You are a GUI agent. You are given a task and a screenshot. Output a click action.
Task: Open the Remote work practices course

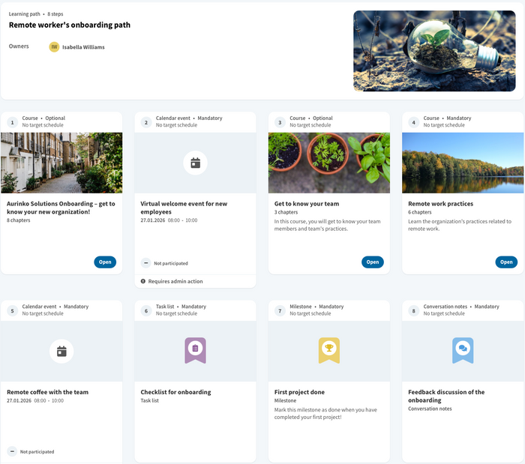tap(506, 262)
